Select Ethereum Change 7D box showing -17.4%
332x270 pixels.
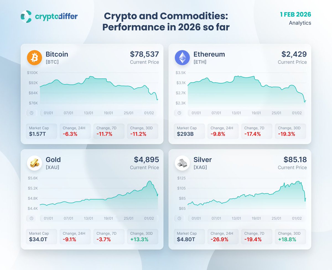tap(256, 131)
